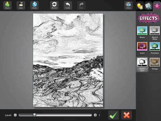Screen dimensions: 161x121
Task: Apply the Vintage effect
Action: [155, 64]
